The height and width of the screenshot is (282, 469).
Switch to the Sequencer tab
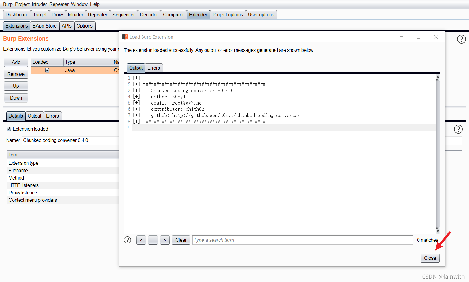124,15
